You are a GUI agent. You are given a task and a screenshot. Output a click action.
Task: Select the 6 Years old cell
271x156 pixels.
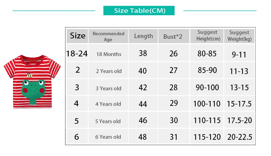click(x=108, y=137)
